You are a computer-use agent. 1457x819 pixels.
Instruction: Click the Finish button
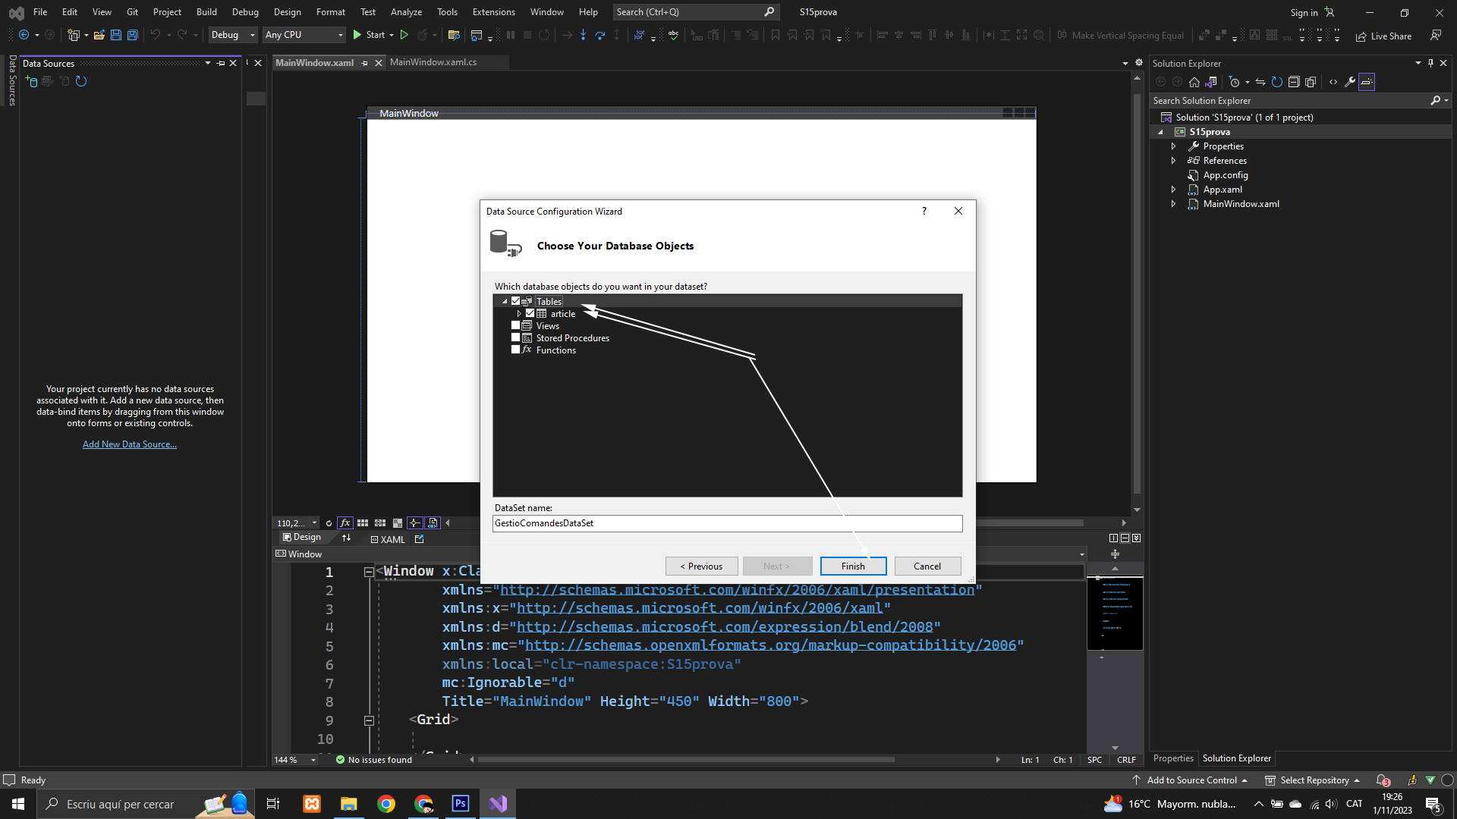tap(853, 566)
